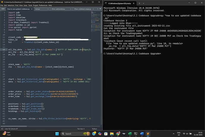205x137 pixels.
Task: Launch Copilot from the taskbar
Action: (100, 134)
